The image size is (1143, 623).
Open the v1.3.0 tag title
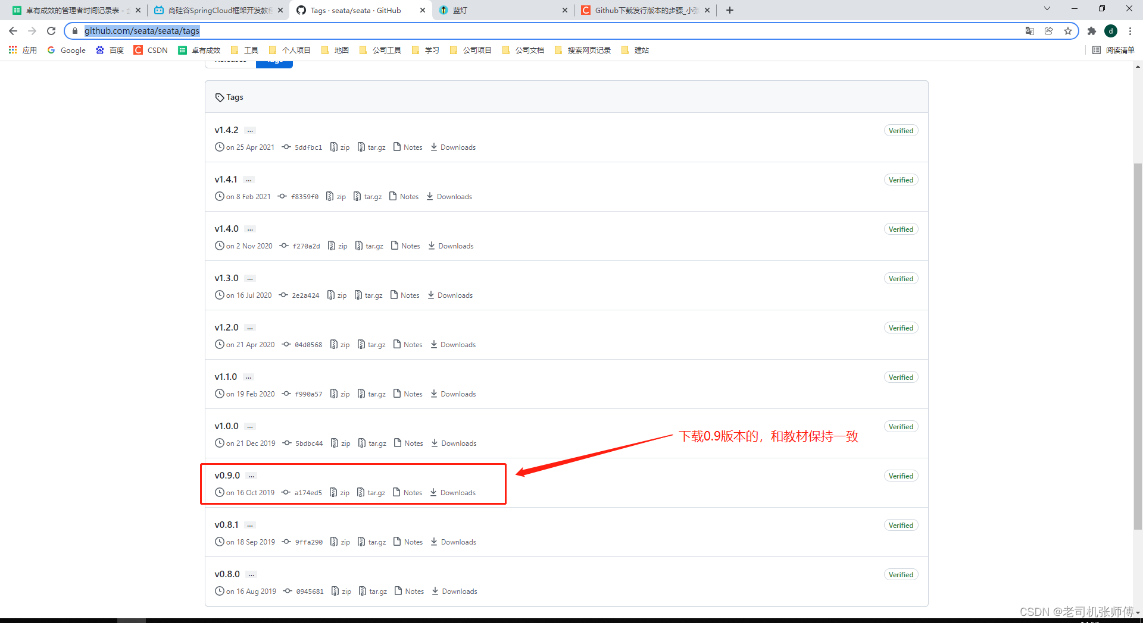point(226,278)
